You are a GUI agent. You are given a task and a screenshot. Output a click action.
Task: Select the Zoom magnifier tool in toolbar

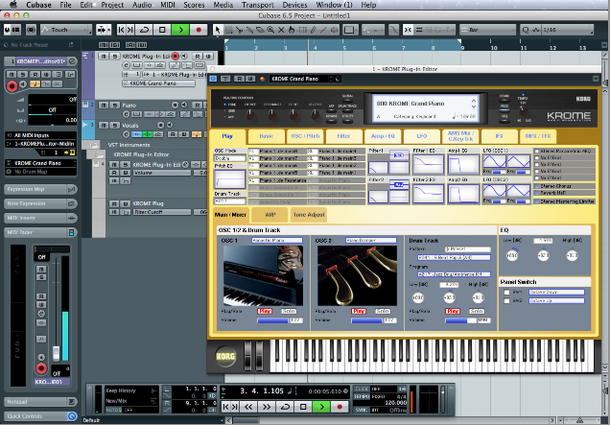[x=270, y=30]
